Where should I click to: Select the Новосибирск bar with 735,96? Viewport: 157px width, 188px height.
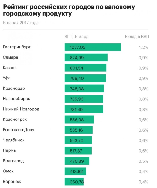[84, 99]
